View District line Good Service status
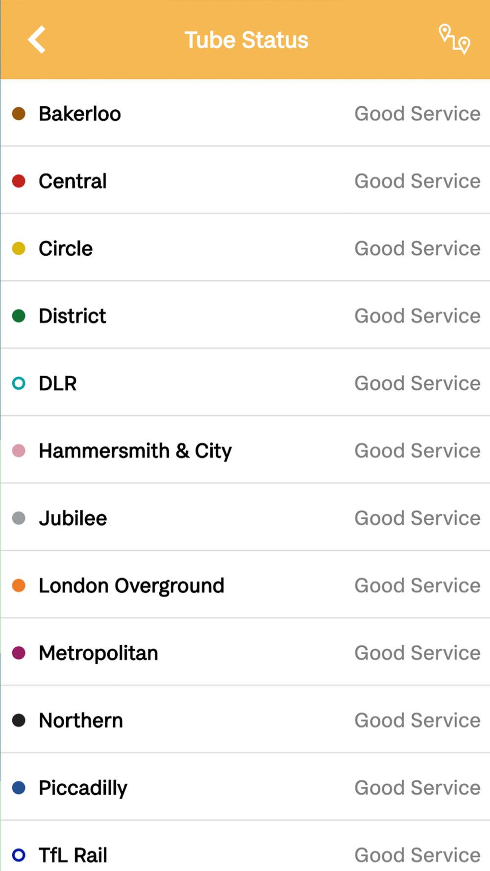The height and width of the screenshot is (871, 490). coord(417,316)
